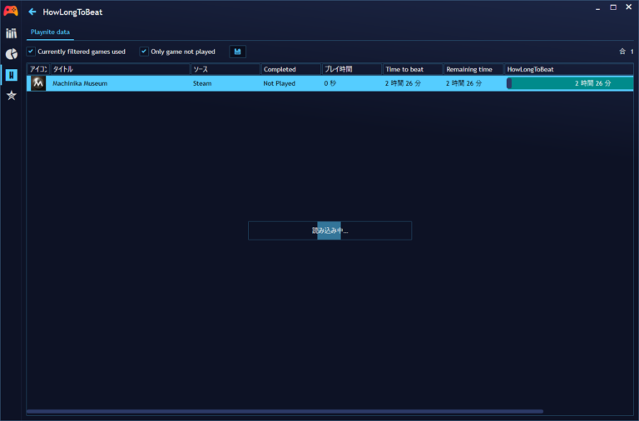Sort by the Completed column header
The image size is (639, 421).
pos(290,69)
